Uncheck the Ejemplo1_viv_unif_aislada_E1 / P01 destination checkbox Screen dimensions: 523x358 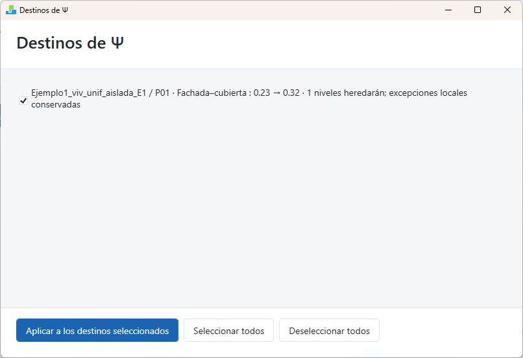point(23,100)
